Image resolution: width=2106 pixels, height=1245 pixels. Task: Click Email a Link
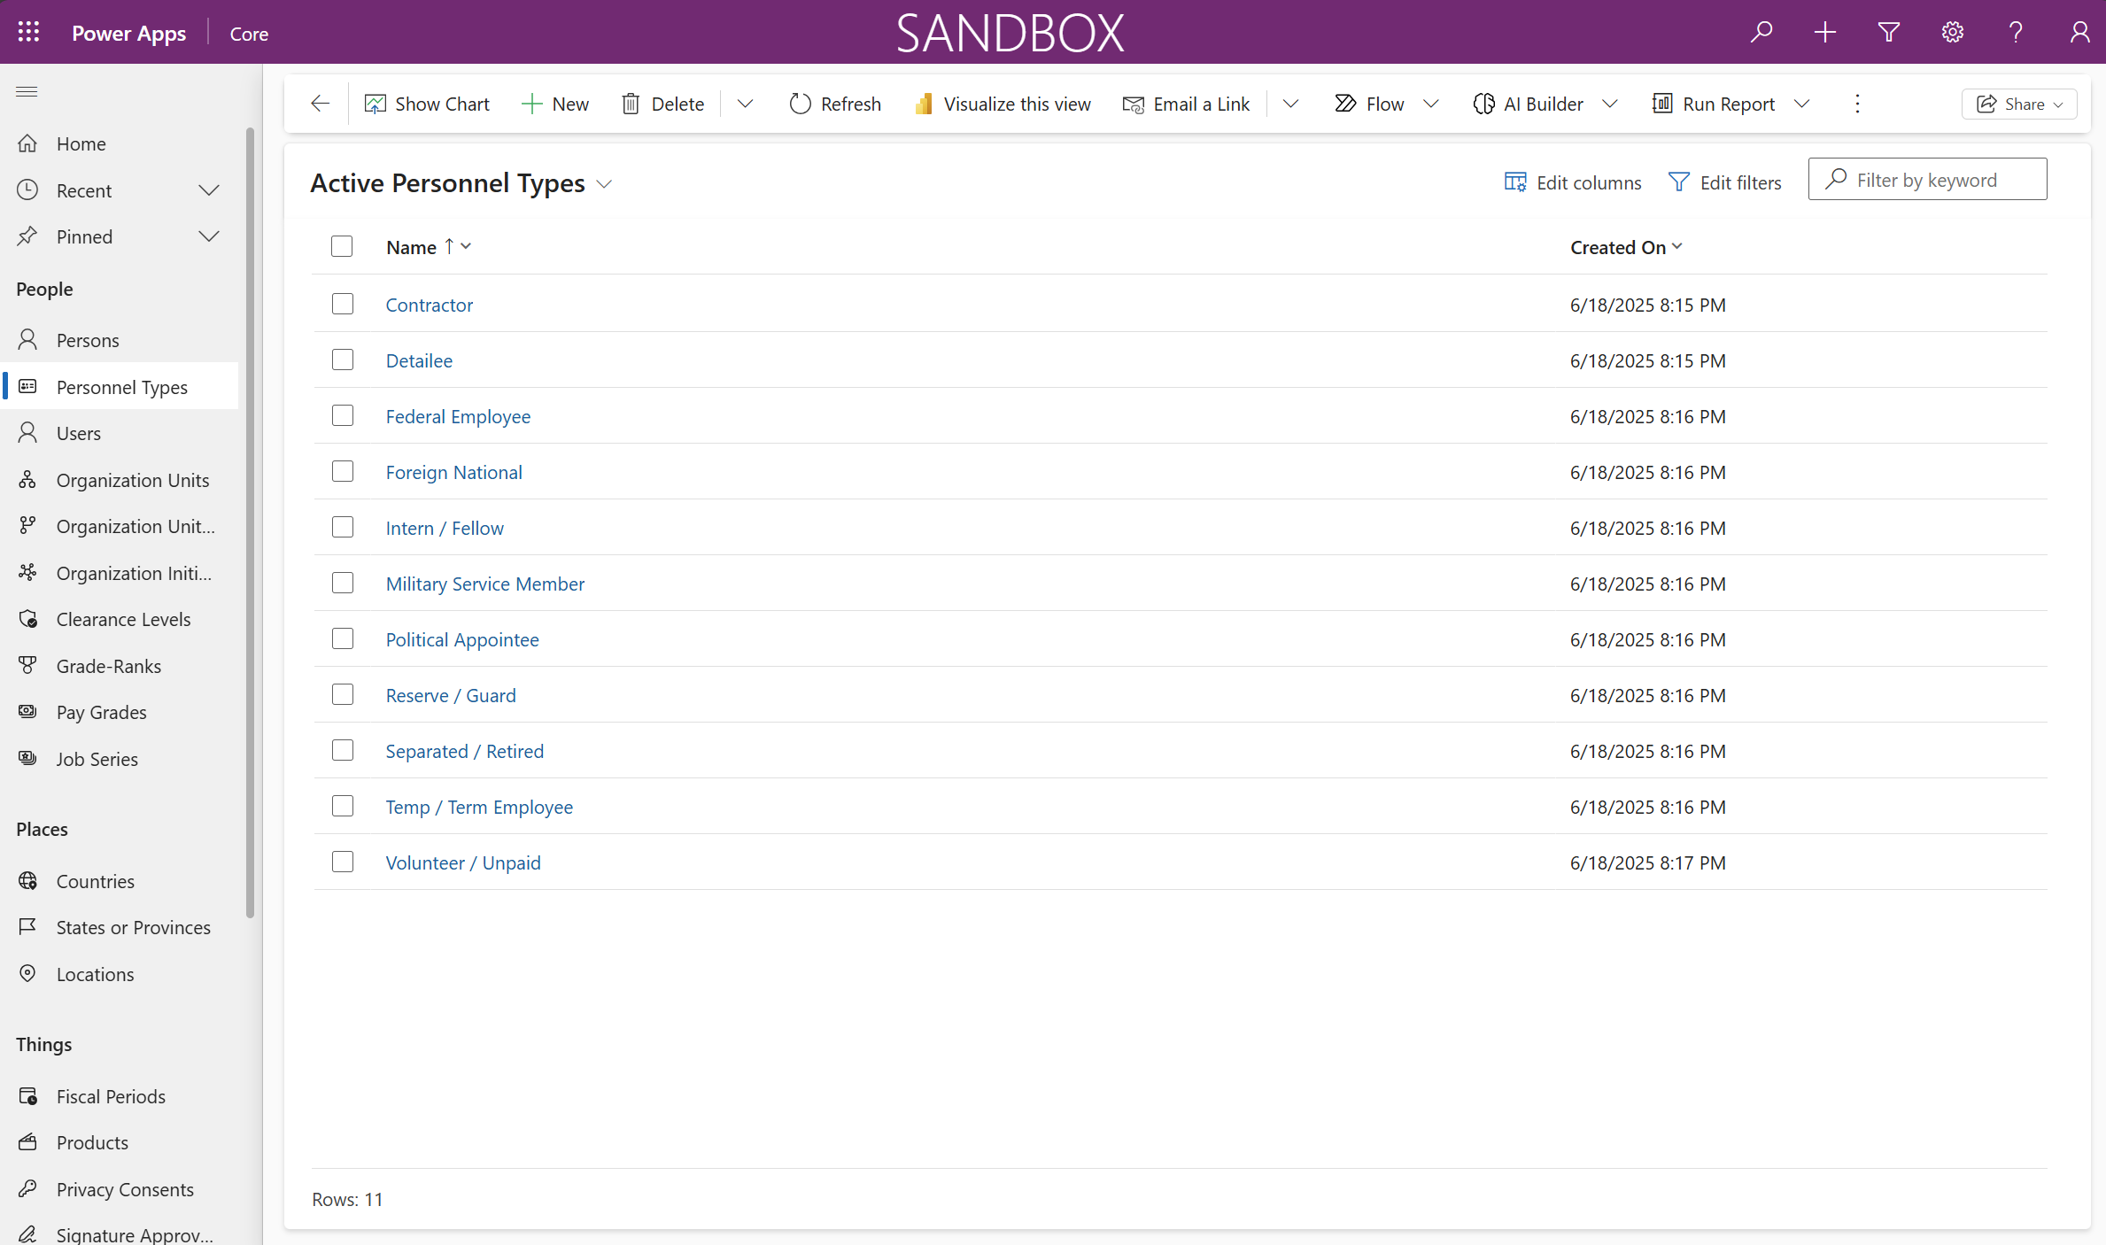pyautogui.click(x=1186, y=104)
